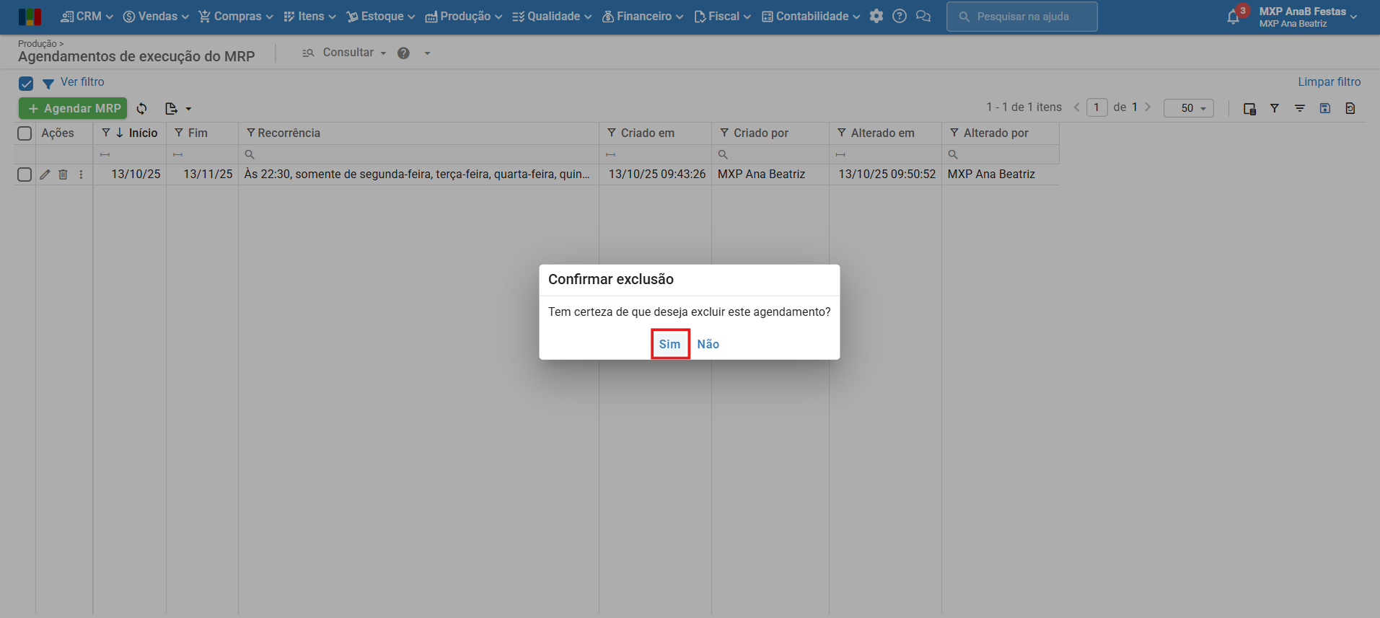The width and height of the screenshot is (1380, 618).
Task: Click the gray help icon beside Consultar
Action: tap(404, 53)
